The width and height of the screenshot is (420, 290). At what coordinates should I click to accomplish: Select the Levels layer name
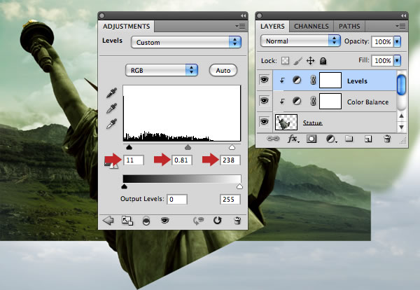click(357, 81)
